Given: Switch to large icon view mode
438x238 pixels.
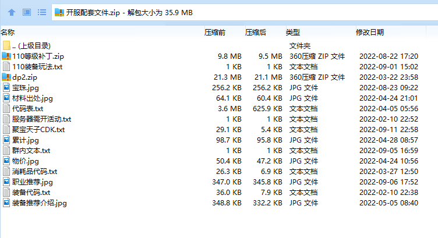Looking at the screenshot, I should click(x=26, y=12).
